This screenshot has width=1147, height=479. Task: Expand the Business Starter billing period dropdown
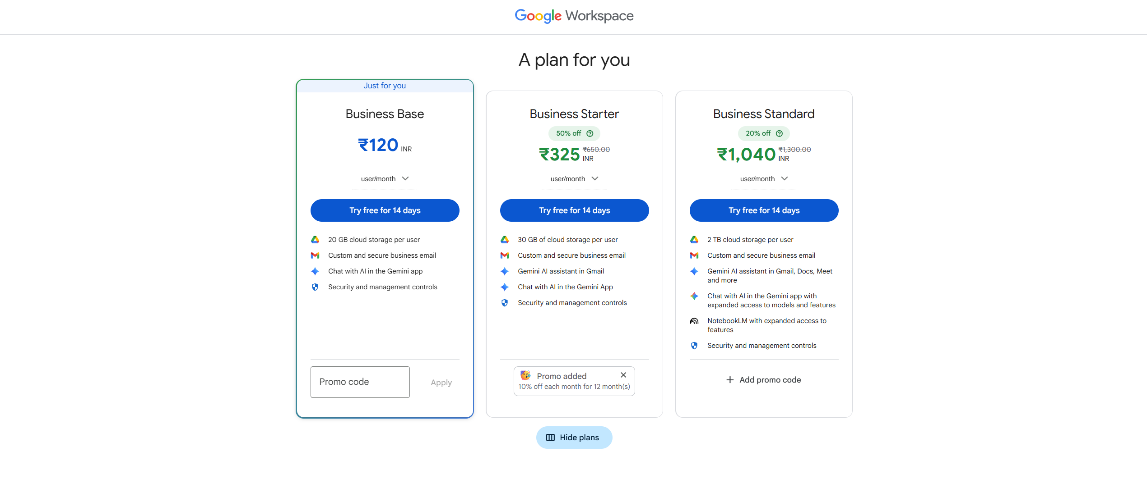[x=574, y=179]
